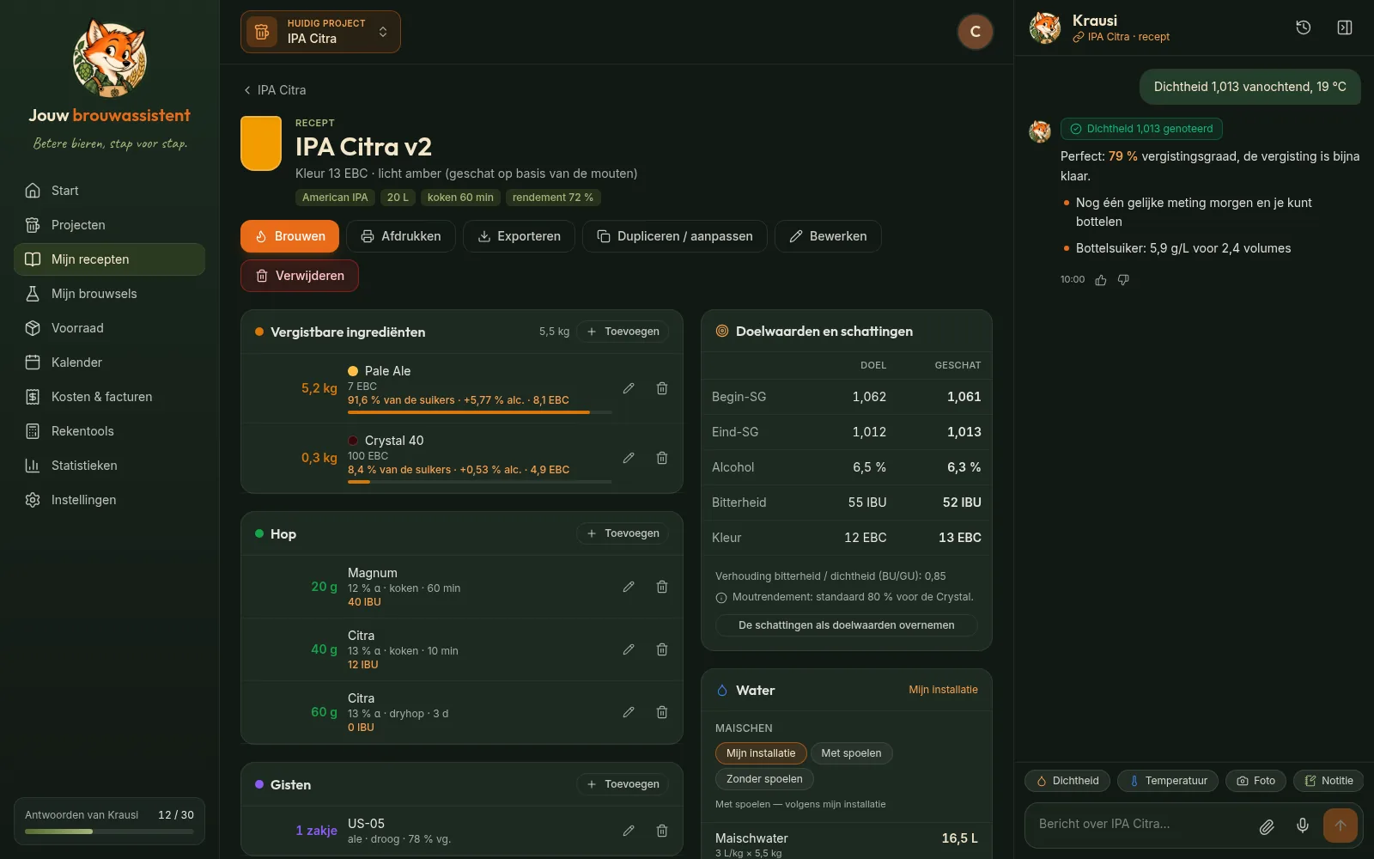The width and height of the screenshot is (1374, 859).
Task: Edit the Citra 10 min hop addition
Action: [629, 649]
